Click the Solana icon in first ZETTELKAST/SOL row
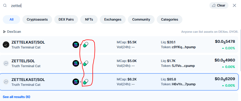Screen dimensions: 241x101 (76, 45)
